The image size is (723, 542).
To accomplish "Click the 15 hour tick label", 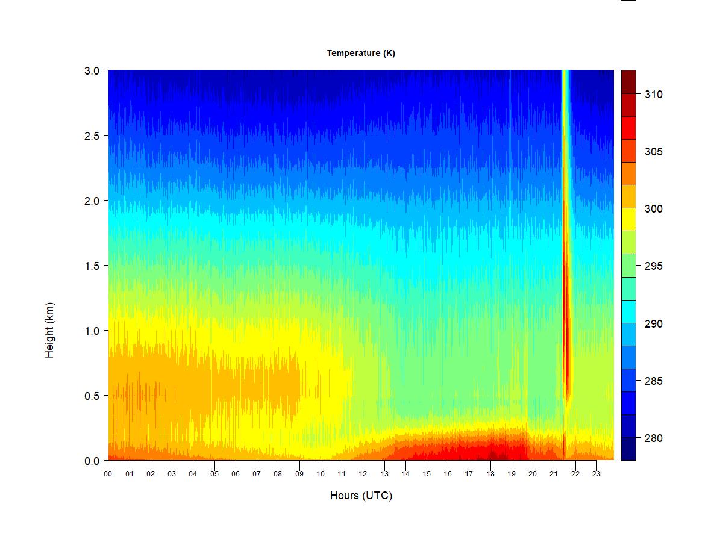I will 427,474.
